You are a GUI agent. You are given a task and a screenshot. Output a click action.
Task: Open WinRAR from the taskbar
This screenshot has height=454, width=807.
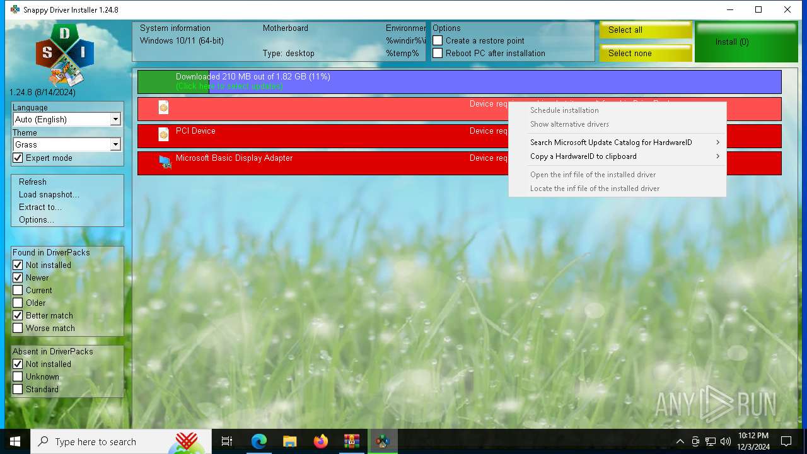pyautogui.click(x=351, y=441)
